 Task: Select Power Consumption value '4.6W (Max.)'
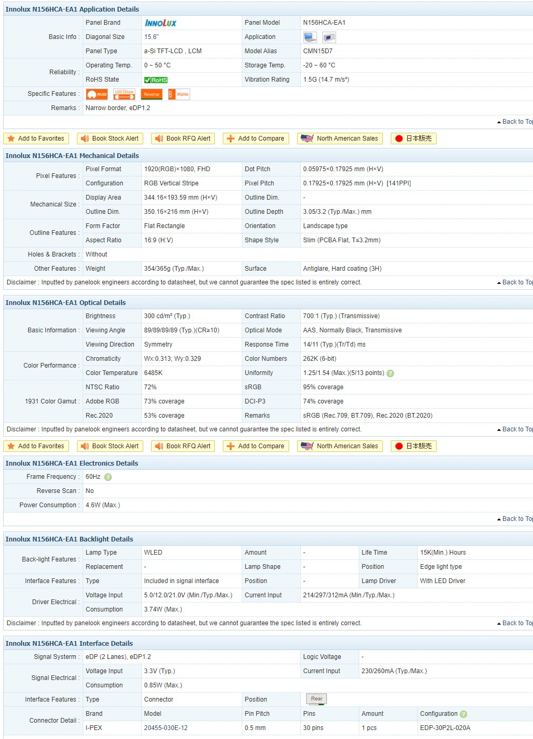(x=103, y=505)
